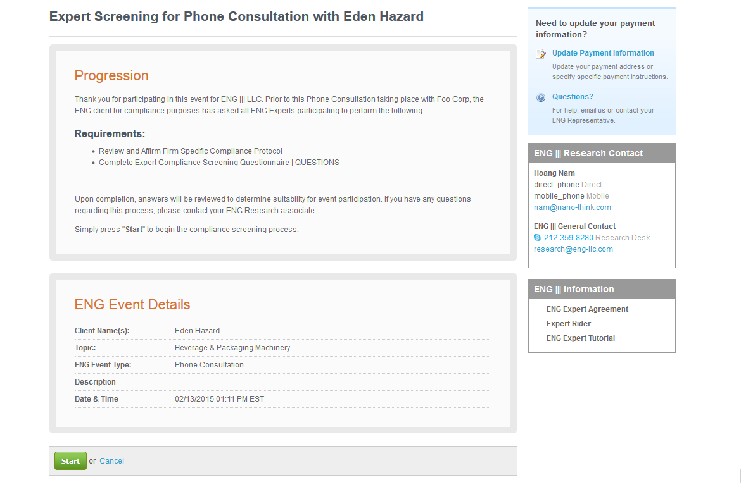
Task: Click the ENG Research Contact header
Action: tap(602, 153)
